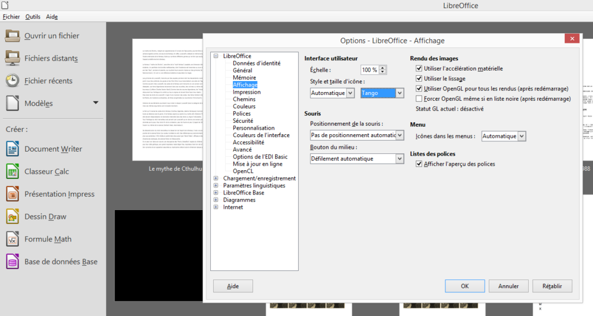Viewport: 593px width, 316px height.
Task: Open Icônes dans les menus dropdown
Action: click(504, 136)
